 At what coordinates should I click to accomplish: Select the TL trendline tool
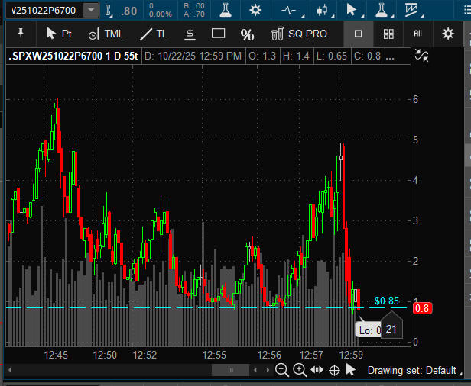pyautogui.click(x=154, y=34)
